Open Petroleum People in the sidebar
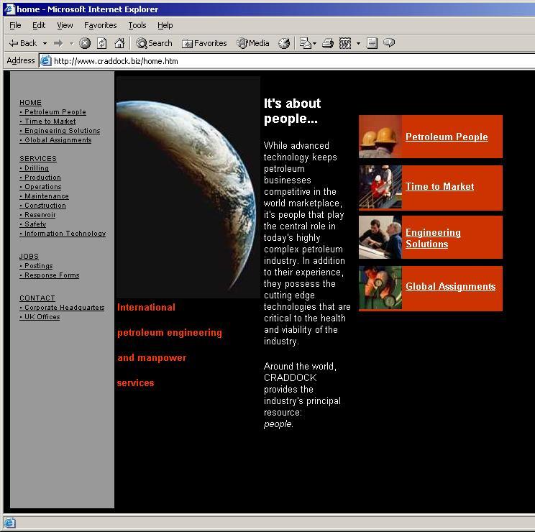This screenshot has height=532, width=535. coord(53,112)
